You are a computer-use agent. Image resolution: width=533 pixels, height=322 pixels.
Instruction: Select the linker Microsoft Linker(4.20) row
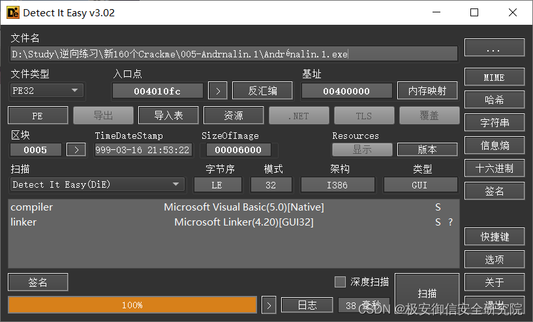pos(234,222)
